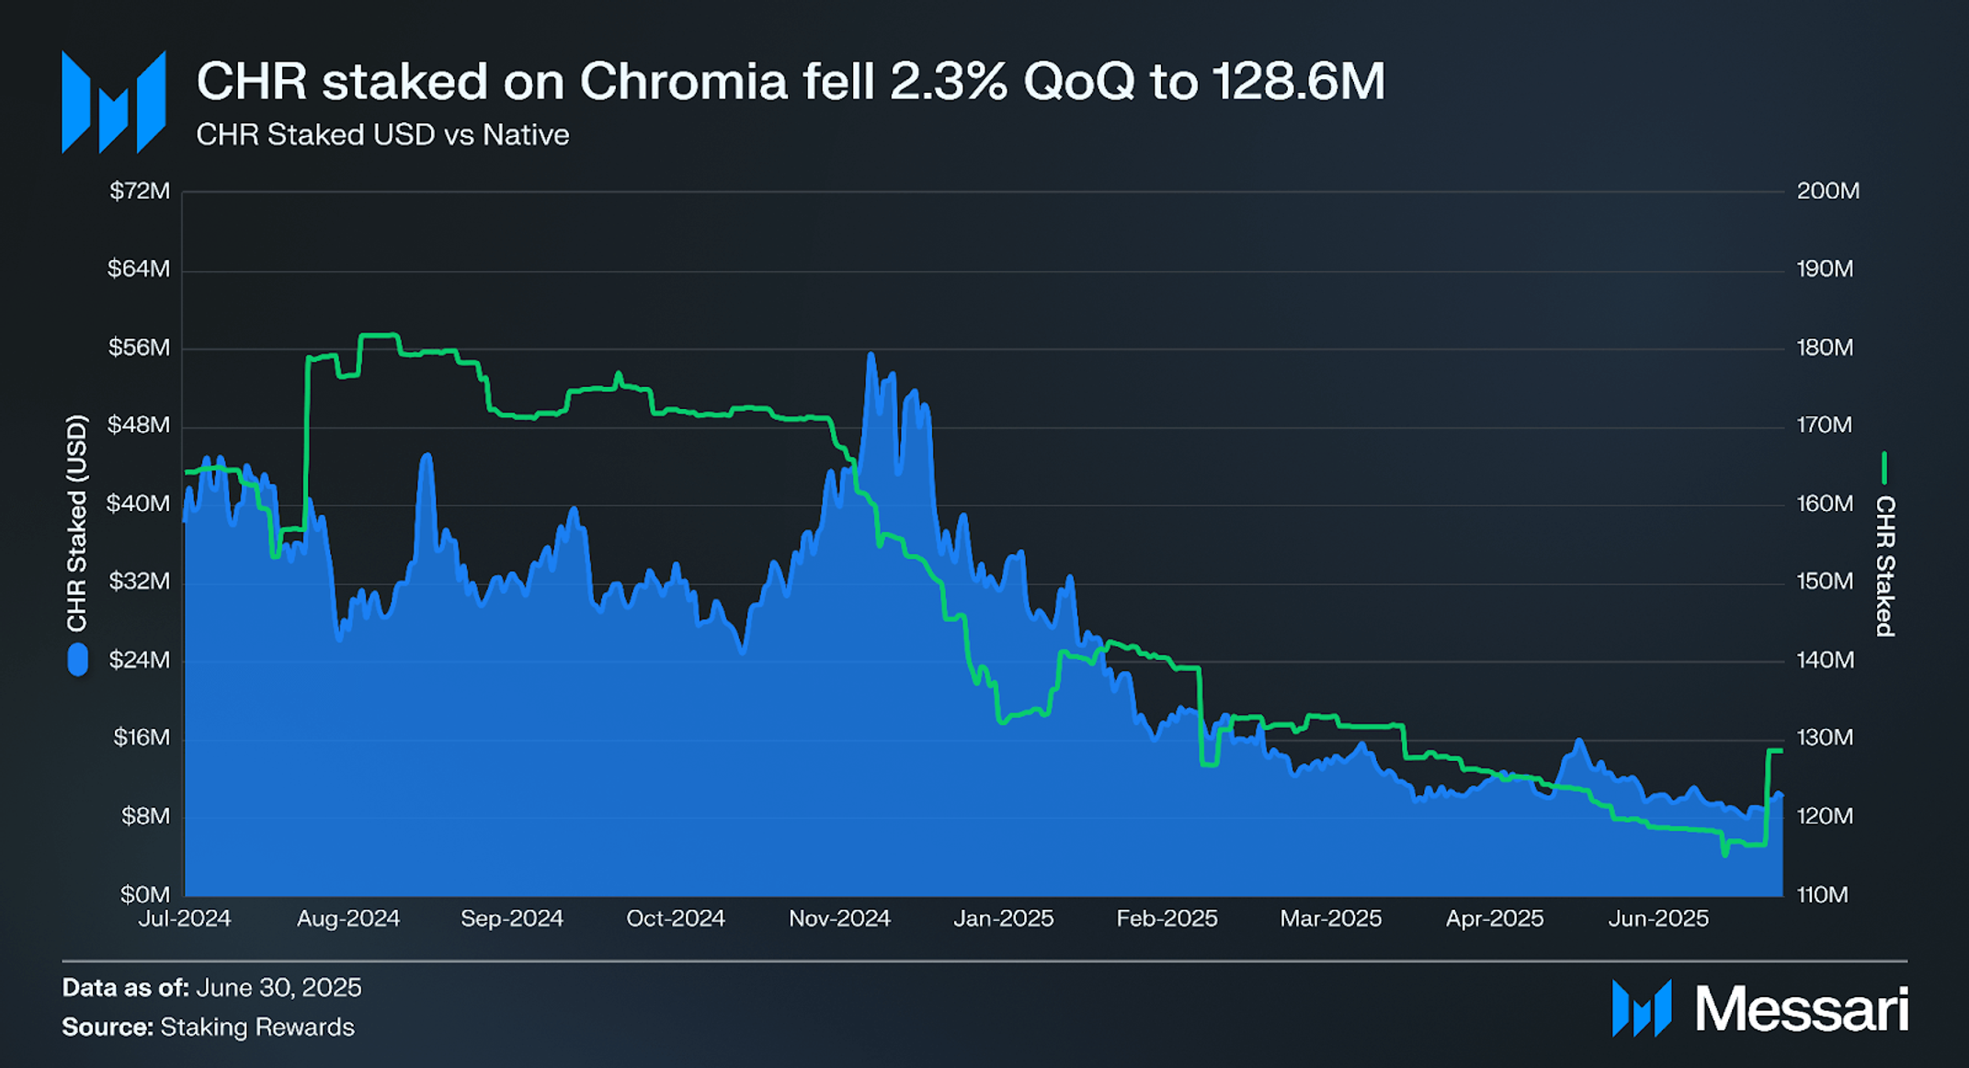
Task: Click the Messari logo icon at bottom right
Action: coord(1642,1008)
